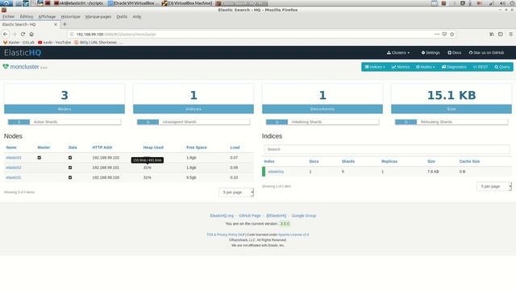The height and width of the screenshot is (290, 516).
Task: Open the elastic01 node link
Action: point(14,158)
